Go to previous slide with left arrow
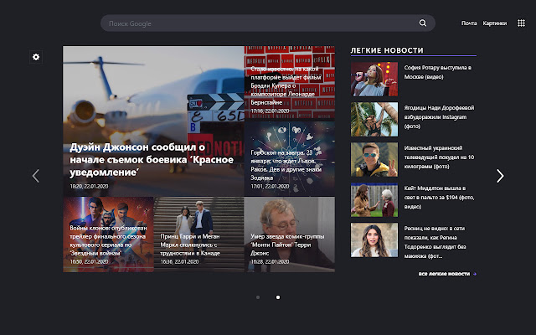The image size is (536, 335). point(36,176)
